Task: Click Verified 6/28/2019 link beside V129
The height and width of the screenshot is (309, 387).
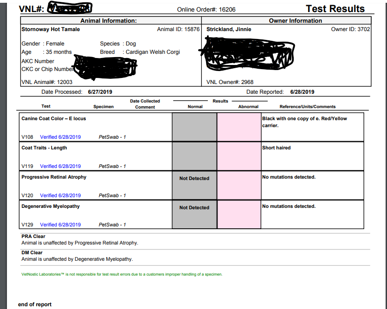Action: point(60,225)
